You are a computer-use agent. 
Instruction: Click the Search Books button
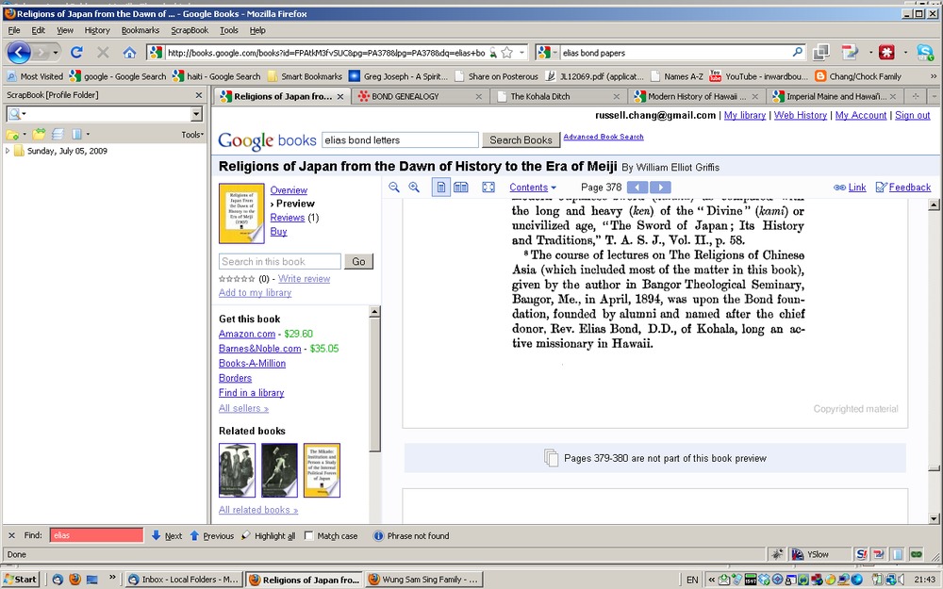click(521, 140)
